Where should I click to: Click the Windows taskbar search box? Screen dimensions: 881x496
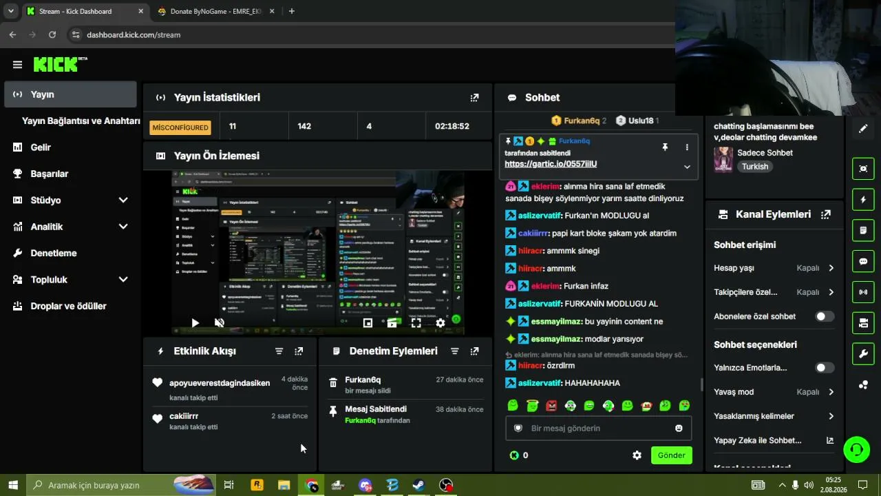pyautogui.click(x=120, y=485)
